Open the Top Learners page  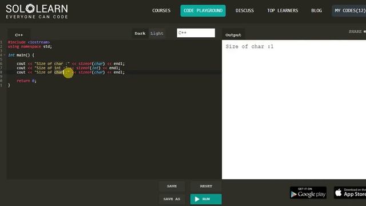coord(283,10)
